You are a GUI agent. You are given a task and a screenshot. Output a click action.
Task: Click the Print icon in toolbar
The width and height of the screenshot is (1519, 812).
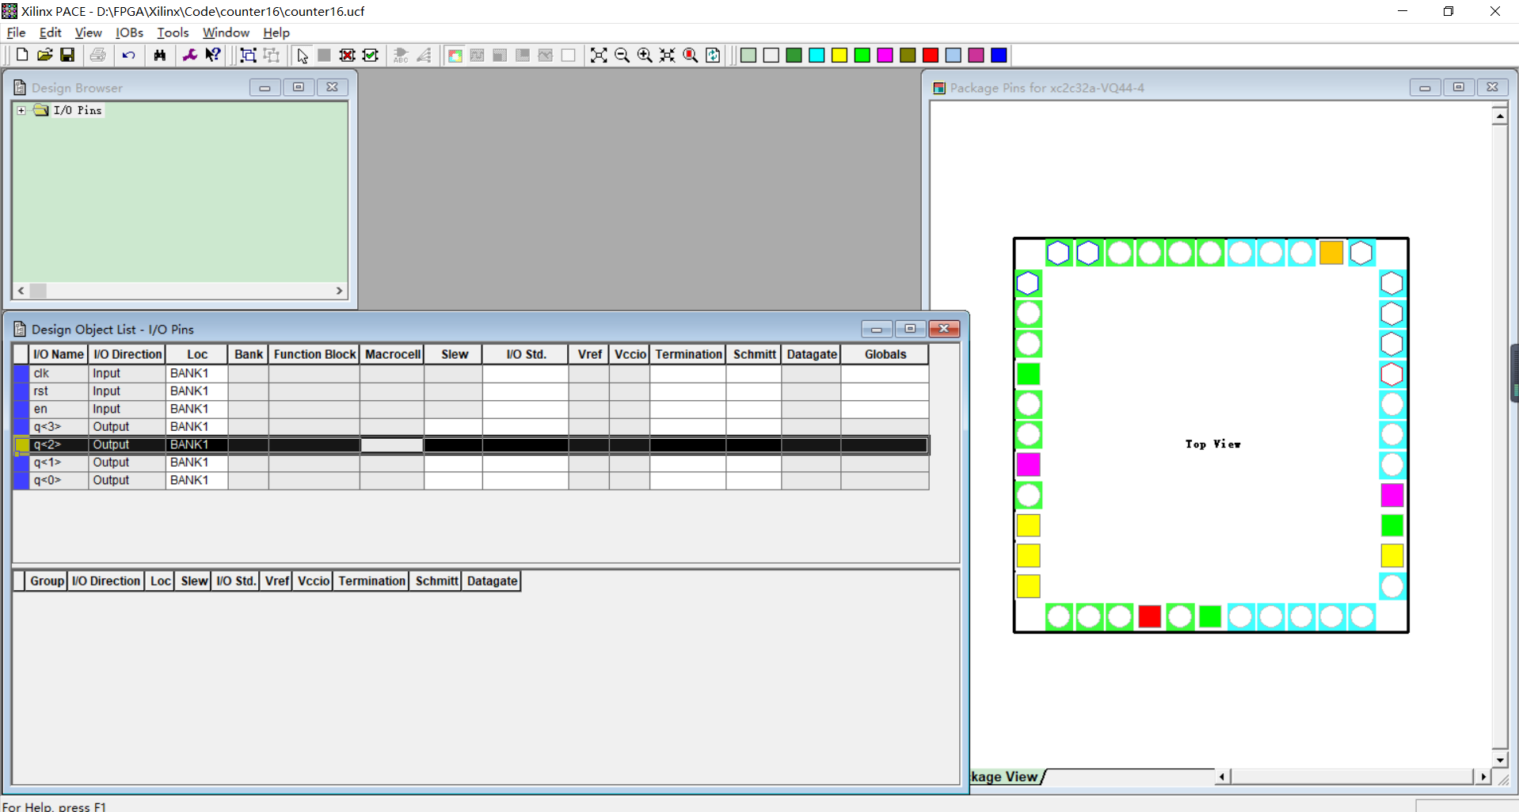click(x=97, y=55)
